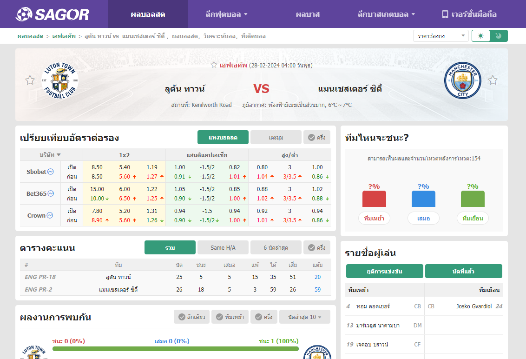Click the Sbobet odds history icon
Viewport: 526px width, 359px height.
coord(51,172)
